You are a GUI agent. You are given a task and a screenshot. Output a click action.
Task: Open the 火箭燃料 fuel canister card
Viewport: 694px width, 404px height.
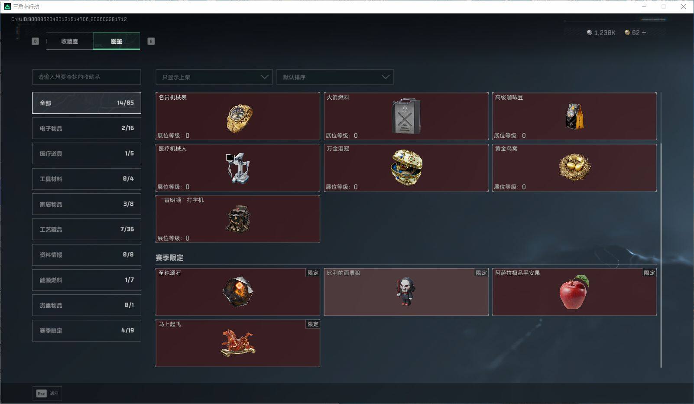tap(406, 116)
